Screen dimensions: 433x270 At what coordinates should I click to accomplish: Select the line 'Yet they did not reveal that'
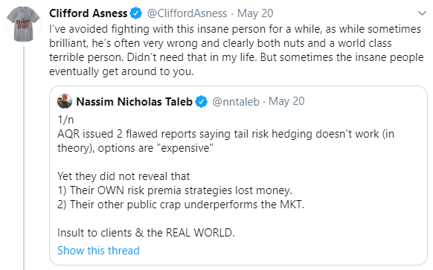[x=124, y=176]
